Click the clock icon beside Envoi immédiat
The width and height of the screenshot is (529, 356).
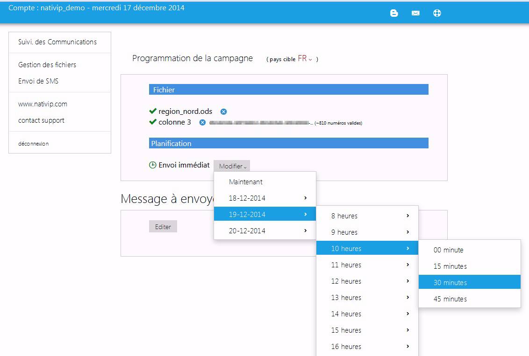(x=152, y=165)
